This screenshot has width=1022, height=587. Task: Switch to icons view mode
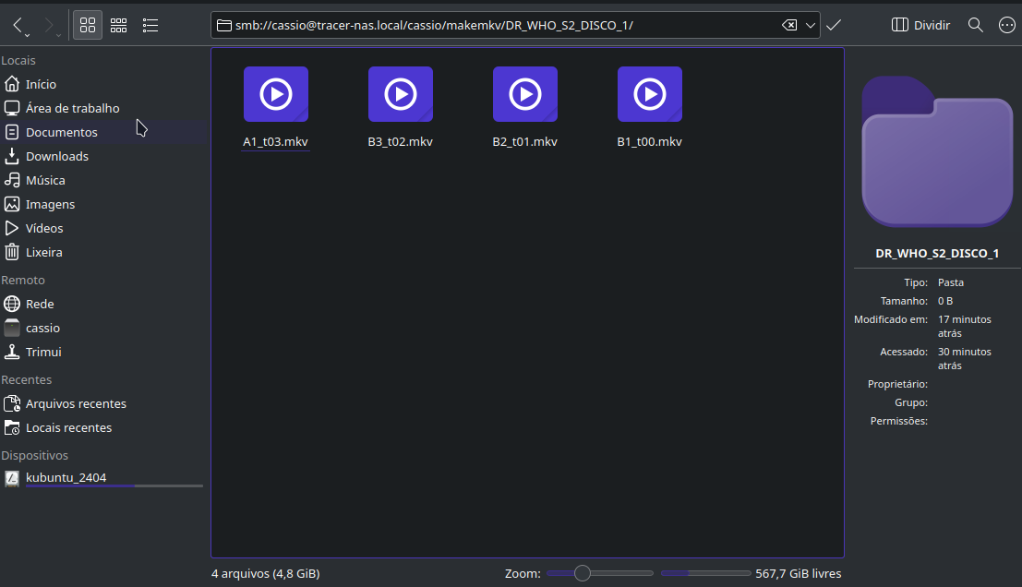[x=88, y=25]
